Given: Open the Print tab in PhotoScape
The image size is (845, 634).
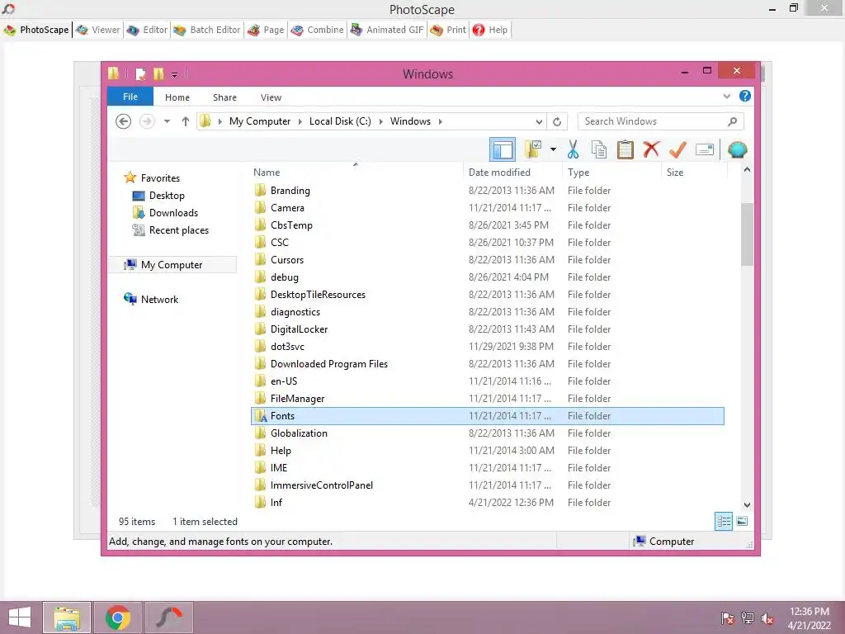Looking at the screenshot, I should (x=448, y=30).
